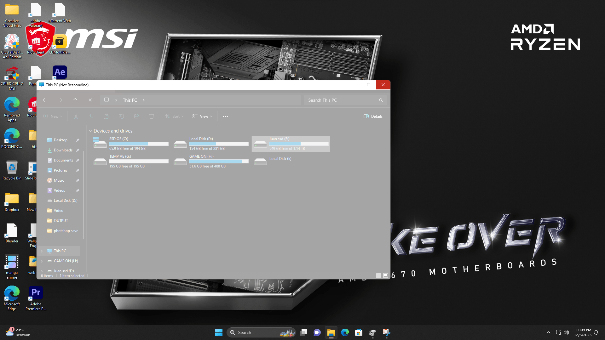Click the Cut scissors toolbar icon
The image size is (605, 340).
(x=76, y=116)
